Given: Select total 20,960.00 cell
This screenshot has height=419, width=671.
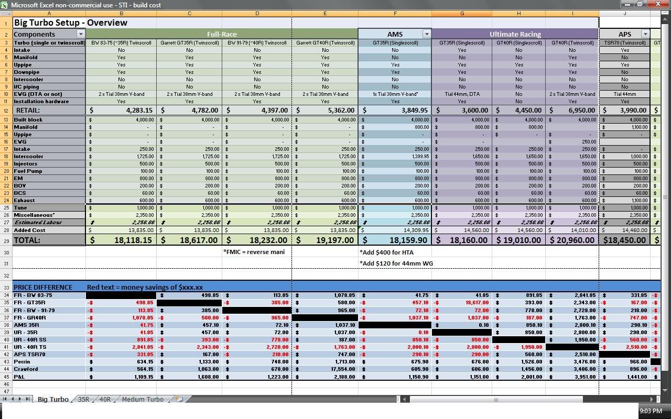Looking at the screenshot, I should point(572,240).
